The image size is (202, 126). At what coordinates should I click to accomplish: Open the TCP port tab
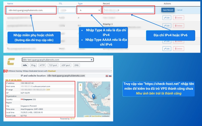click(53, 65)
